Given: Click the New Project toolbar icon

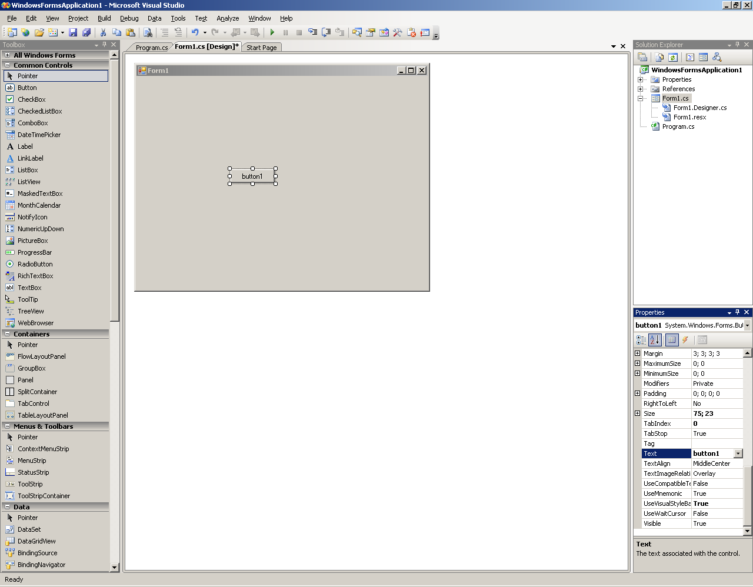Looking at the screenshot, I should pyautogui.click(x=12, y=32).
